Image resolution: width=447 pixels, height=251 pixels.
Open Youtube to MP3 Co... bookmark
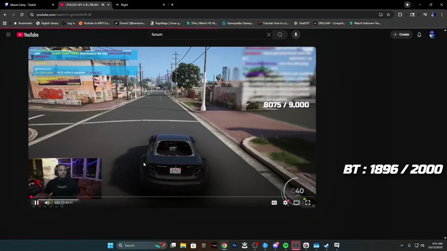(94, 23)
